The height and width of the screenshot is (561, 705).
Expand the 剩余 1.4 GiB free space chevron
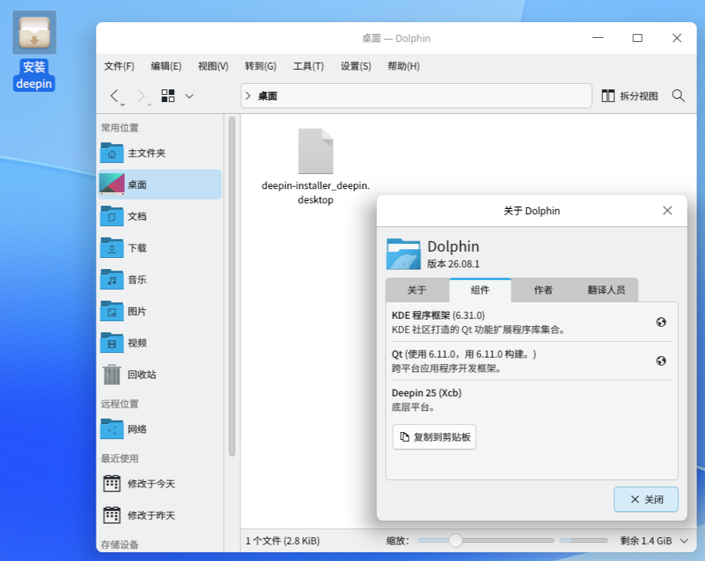684,540
